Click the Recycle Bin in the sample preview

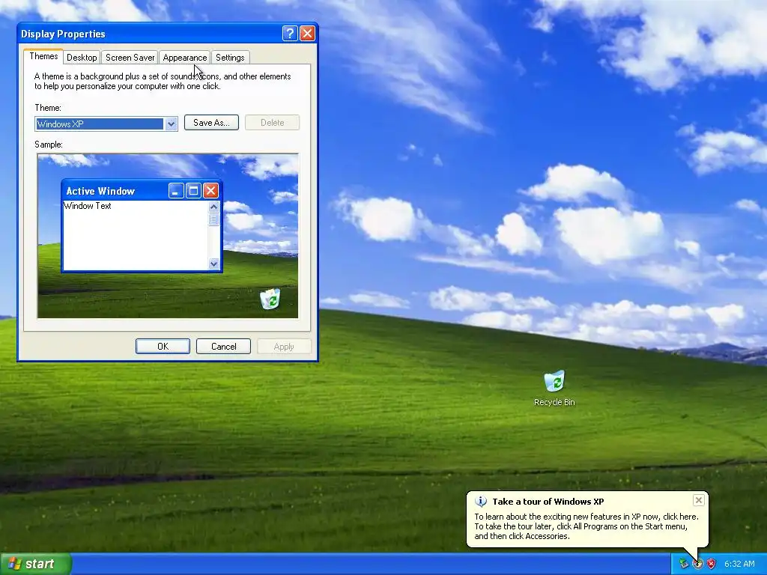pyautogui.click(x=270, y=299)
